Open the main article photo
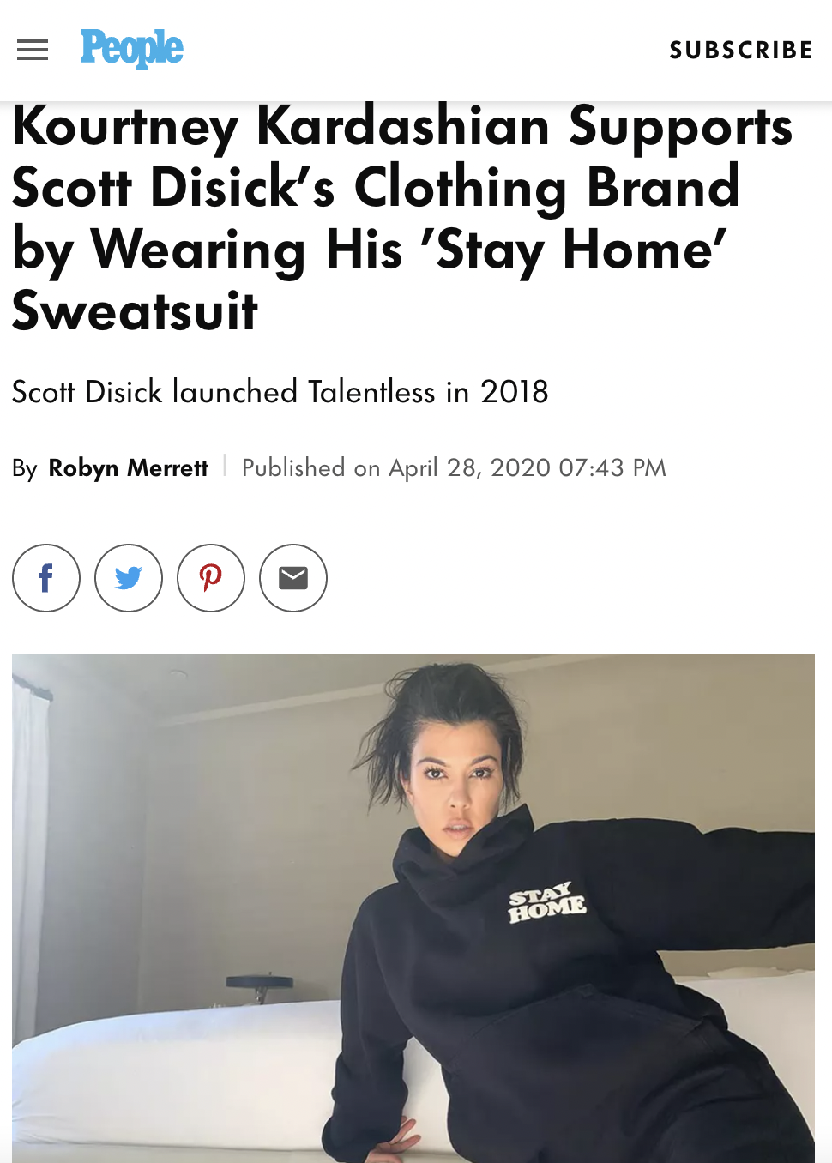Image resolution: width=832 pixels, height=1163 pixels. click(413, 908)
